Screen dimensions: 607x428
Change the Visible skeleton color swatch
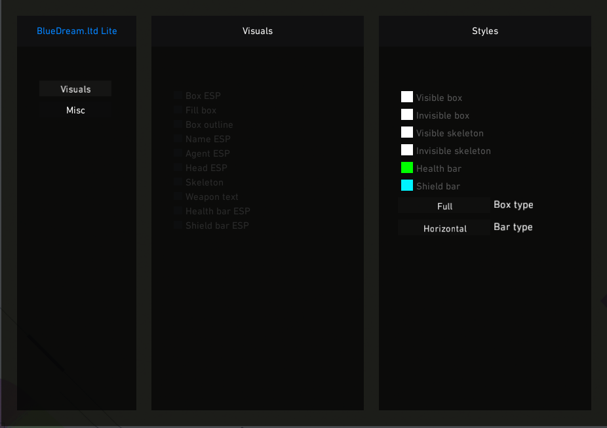click(407, 132)
